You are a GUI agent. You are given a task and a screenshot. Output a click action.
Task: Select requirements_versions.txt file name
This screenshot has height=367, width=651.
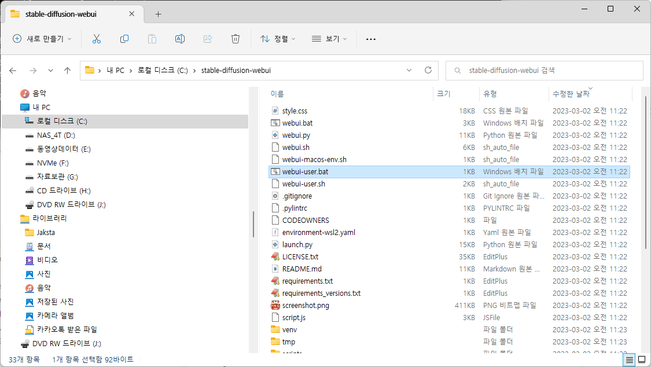click(x=321, y=293)
